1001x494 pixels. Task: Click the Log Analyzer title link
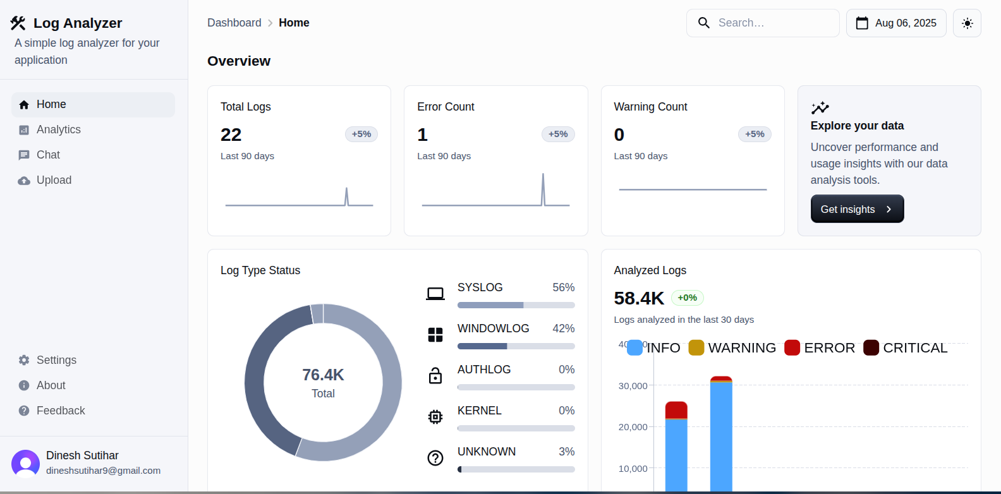pyautogui.click(x=78, y=23)
